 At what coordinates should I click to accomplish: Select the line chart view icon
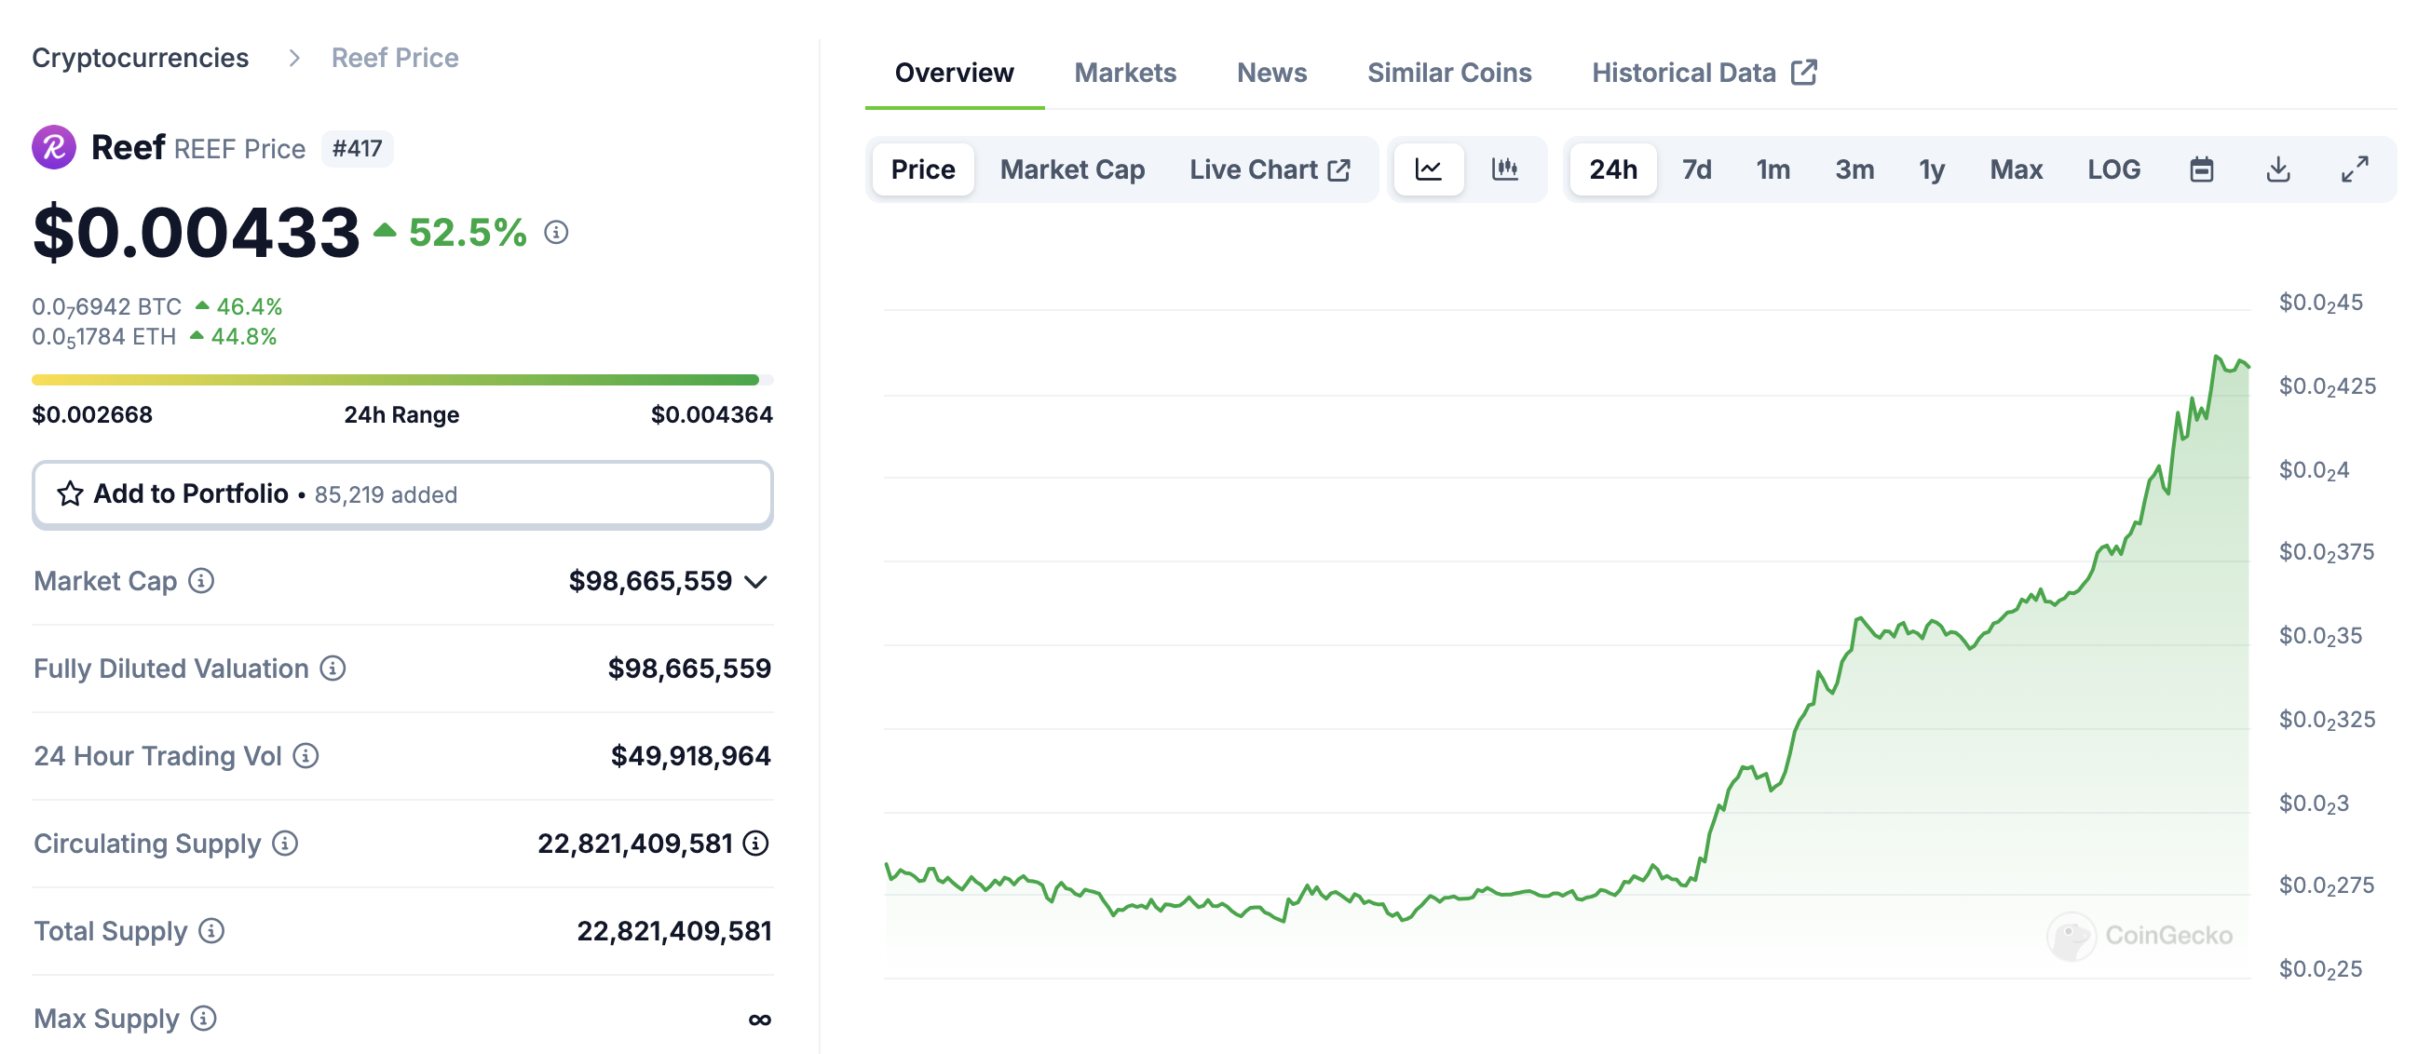pyautogui.click(x=1428, y=169)
